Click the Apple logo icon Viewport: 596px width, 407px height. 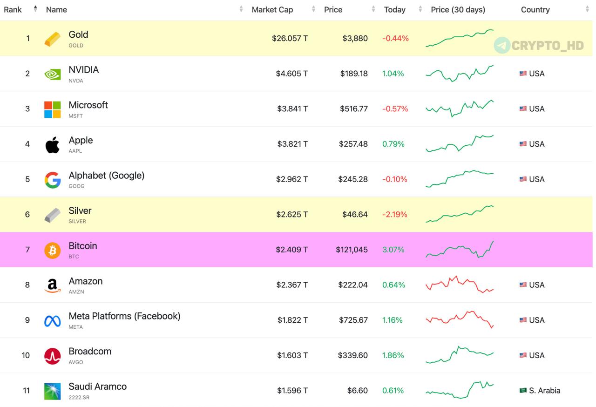tap(52, 145)
